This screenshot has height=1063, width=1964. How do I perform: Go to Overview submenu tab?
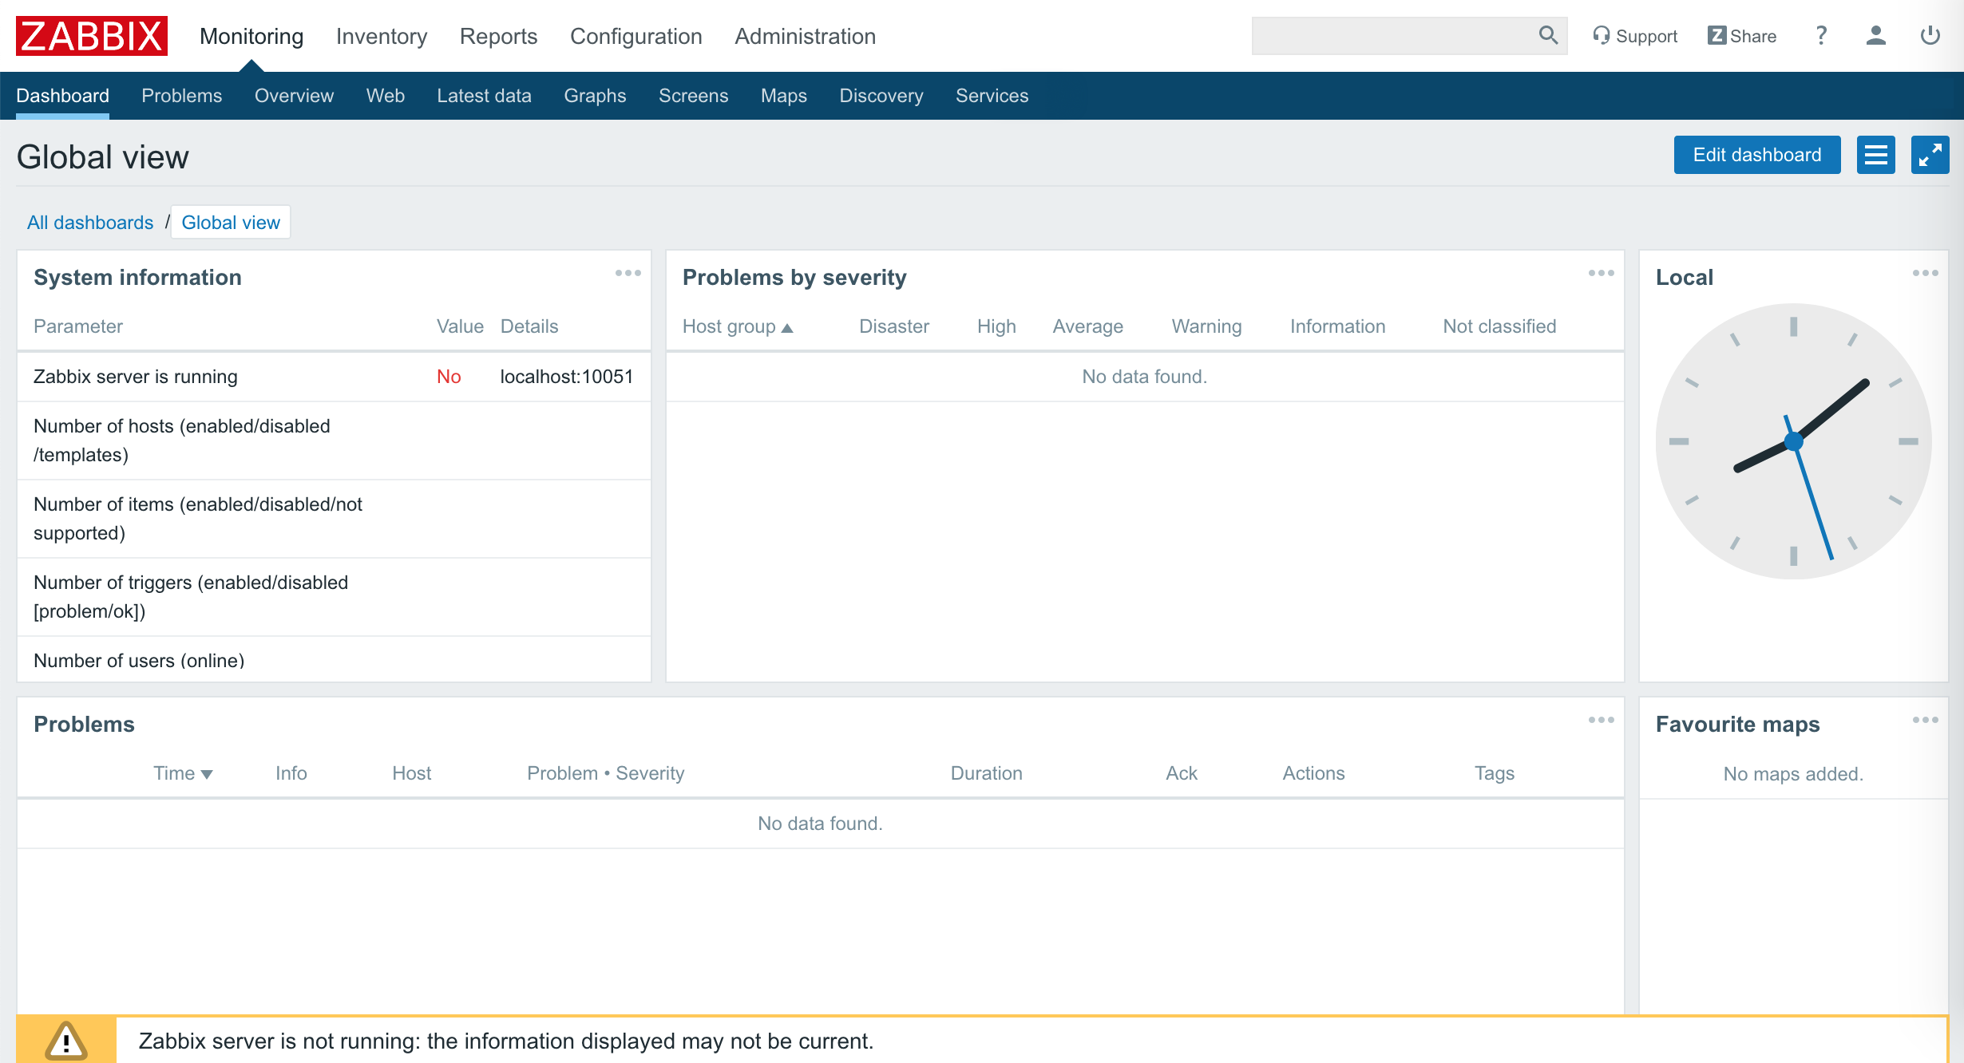coord(295,96)
